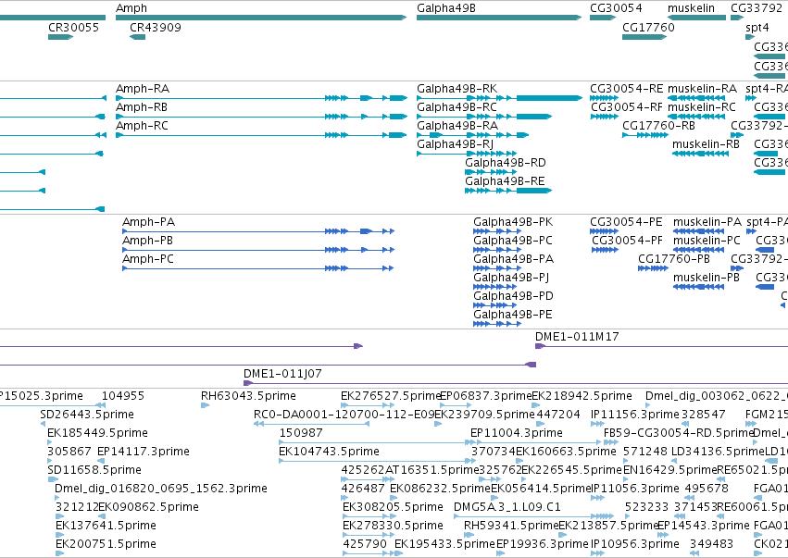Viewport: 788px width, 558px height.
Task: Click the Galpha49B-RD transcript label
Action: [x=505, y=163]
